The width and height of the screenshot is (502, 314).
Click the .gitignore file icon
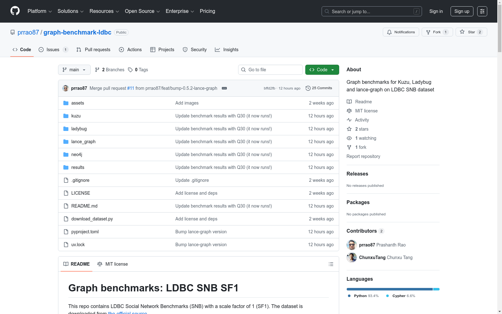pyautogui.click(x=66, y=180)
